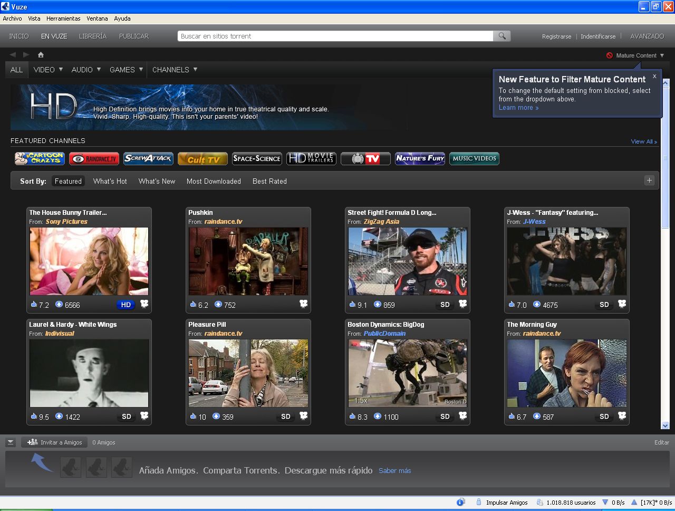The width and height of the screenshot is (675, 511).
Task: Switch to AVANZADO mode
Action: (x=647, y=36)
